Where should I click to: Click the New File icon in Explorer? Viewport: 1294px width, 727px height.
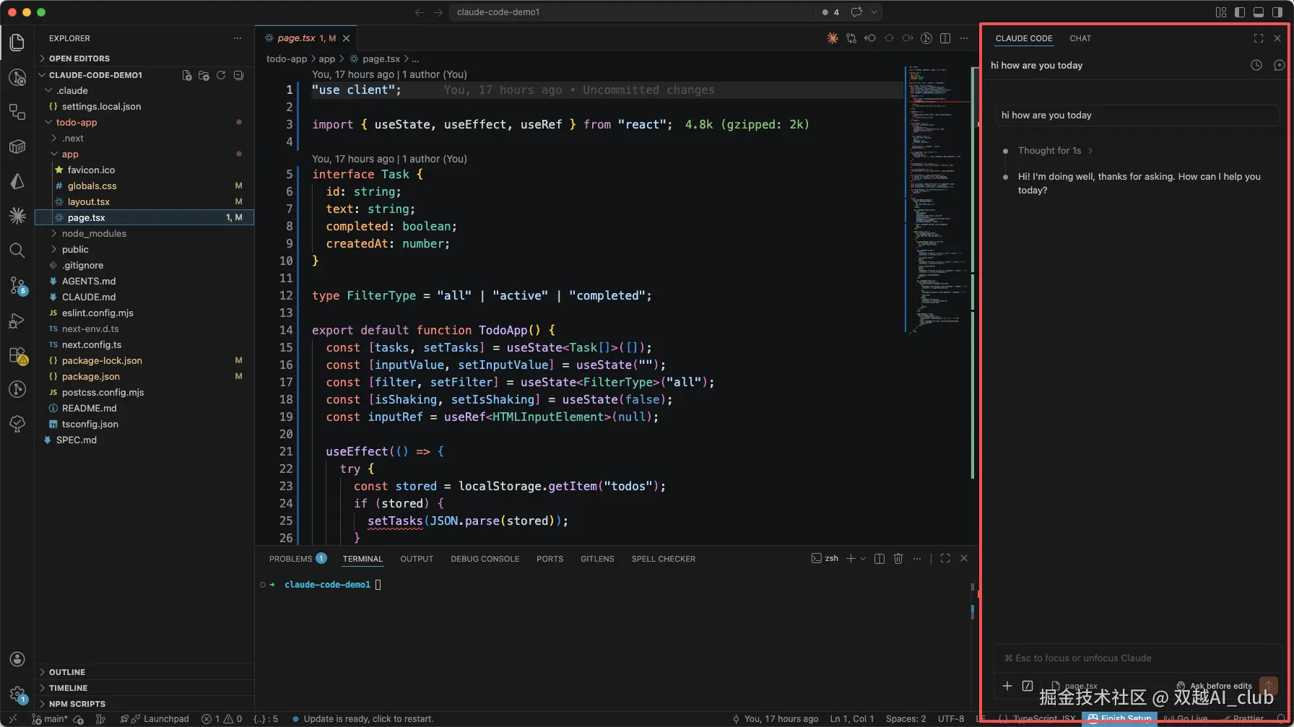tap(187, 75)
